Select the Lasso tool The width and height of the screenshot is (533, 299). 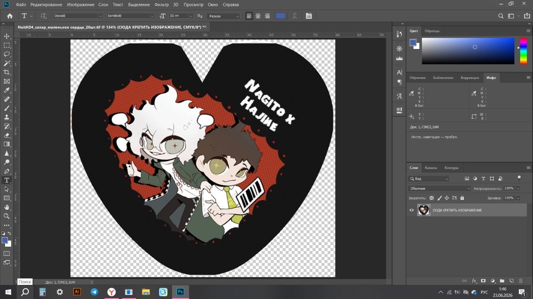click(x=7, y=54)
